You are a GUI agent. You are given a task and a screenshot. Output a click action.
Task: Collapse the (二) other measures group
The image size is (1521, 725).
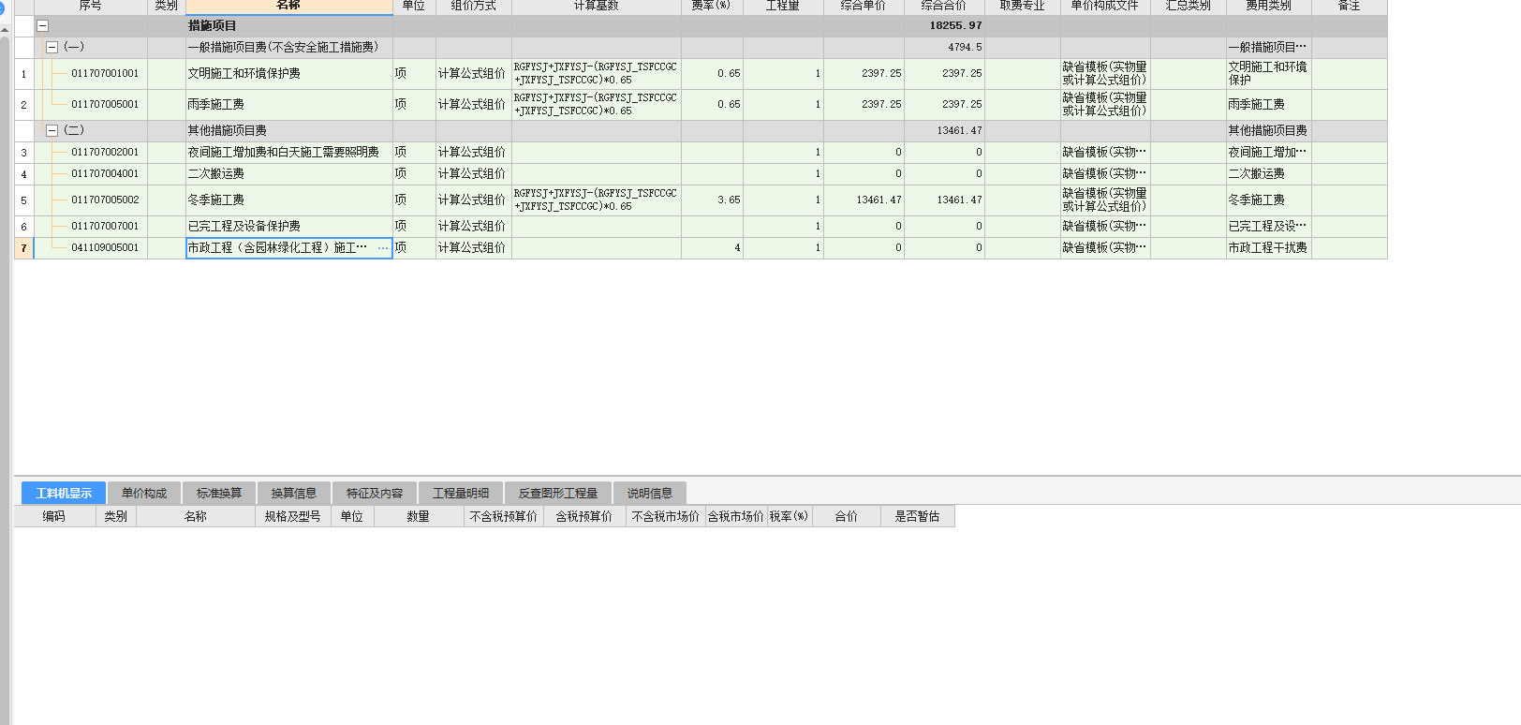(52, 131)
